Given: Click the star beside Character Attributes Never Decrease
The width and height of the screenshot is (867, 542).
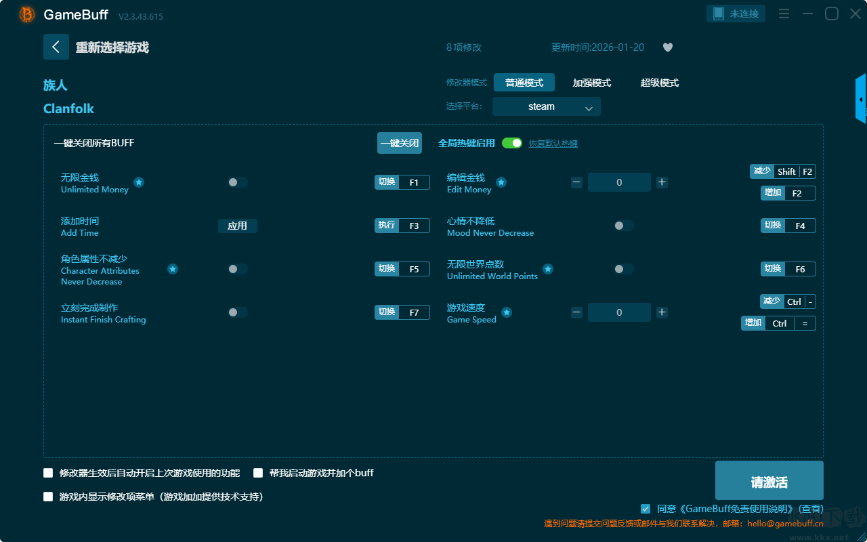Looking at the screenshot, I should click(173, 269).
